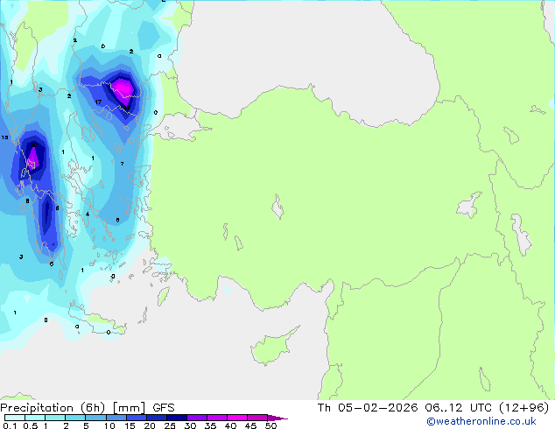
Task: Click the '10' legend scale label
Action: point(109,425)
